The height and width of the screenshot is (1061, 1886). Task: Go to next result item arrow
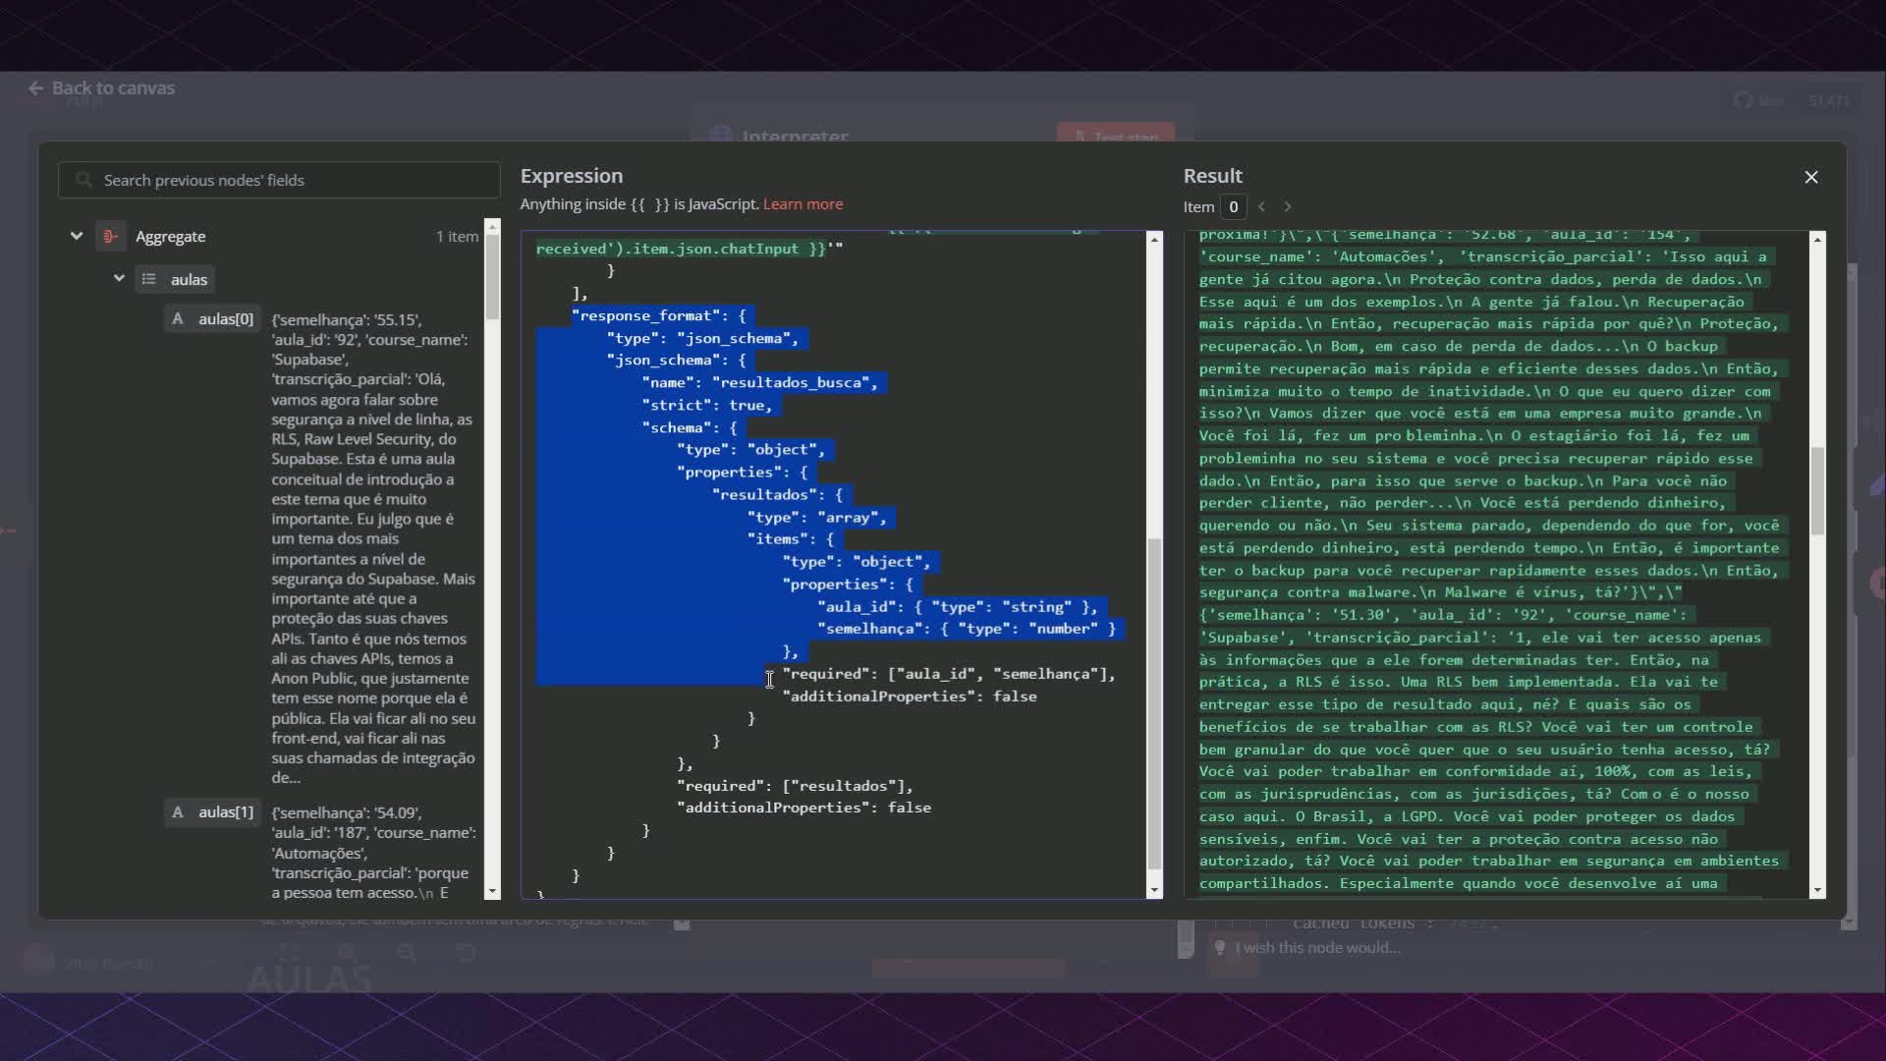(1288, 206)
